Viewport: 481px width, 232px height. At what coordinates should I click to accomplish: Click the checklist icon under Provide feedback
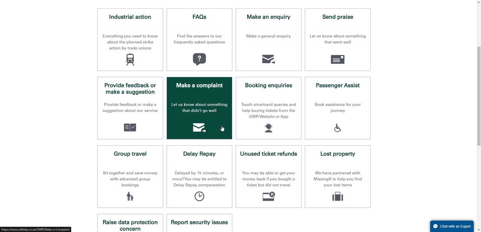[130, 128]
